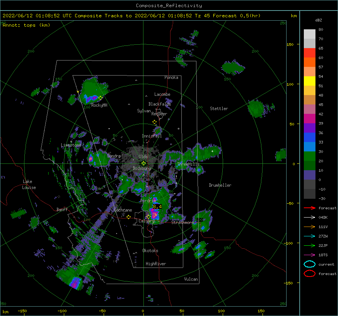Viewport: 338px width, 316px height.
Task: Click the Didsbury town label
Action: [142, 168]
